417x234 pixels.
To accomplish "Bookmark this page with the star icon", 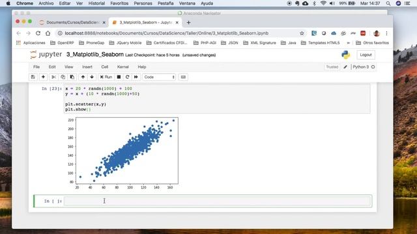I will pos(302,33).
